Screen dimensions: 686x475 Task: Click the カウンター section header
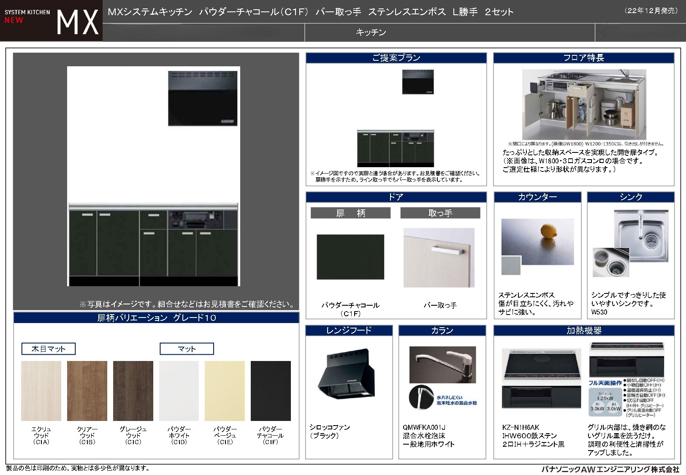pyautogui.click(x=537, y=197)
